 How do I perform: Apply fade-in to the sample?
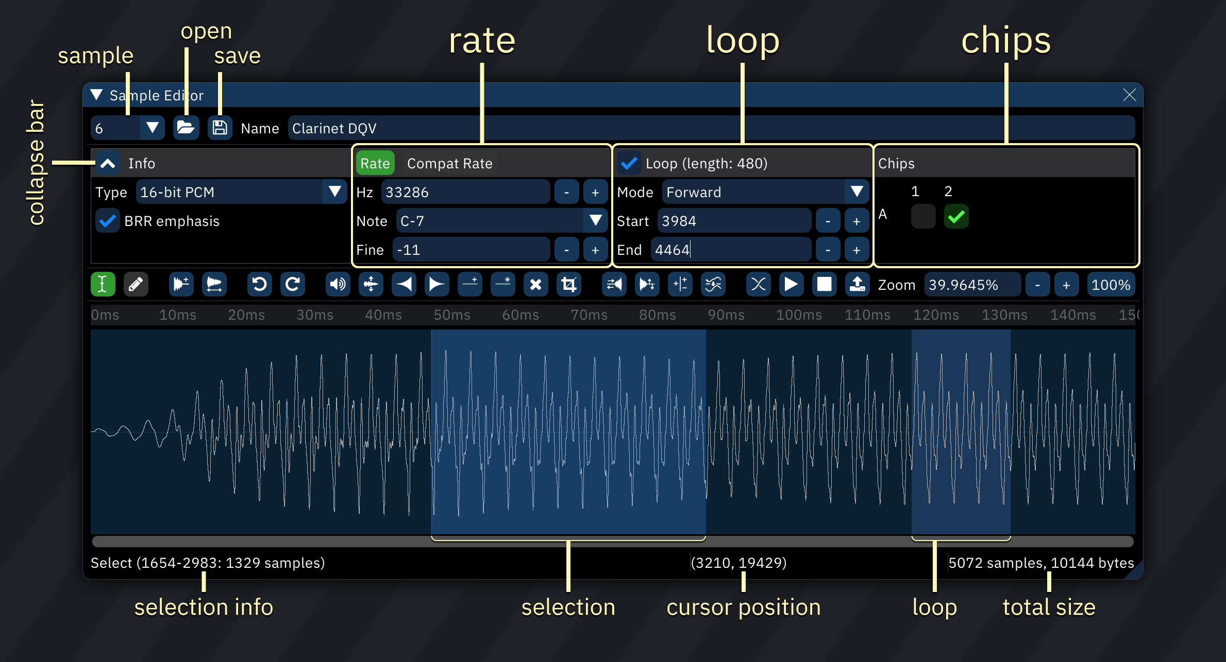tap(404, 284)
